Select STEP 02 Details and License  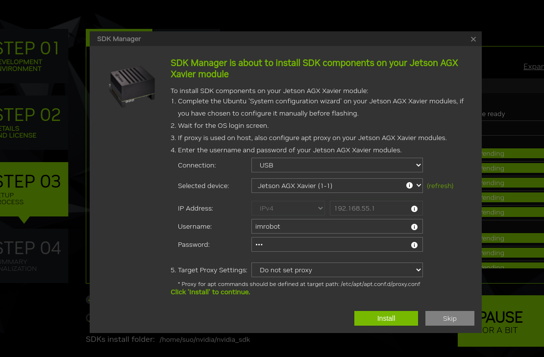click(34, 122)
